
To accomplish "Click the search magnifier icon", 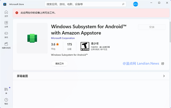I will point(123,4).
